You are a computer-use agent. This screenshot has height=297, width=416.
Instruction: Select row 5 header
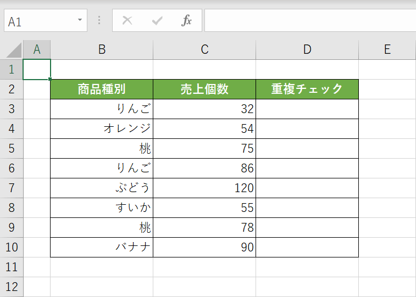click(12, 149)
